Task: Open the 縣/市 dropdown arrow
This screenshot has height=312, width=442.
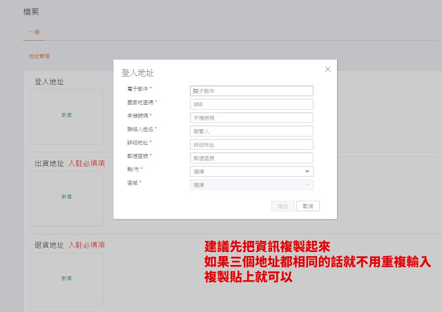Action: (307, 171)
